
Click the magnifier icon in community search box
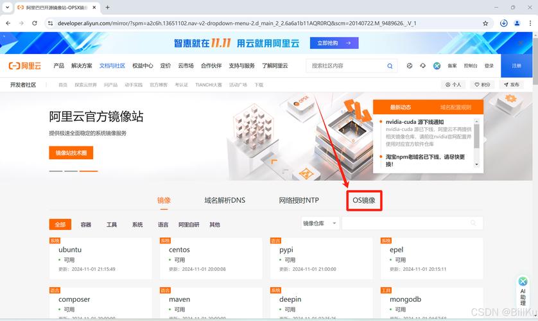point(390,66)
